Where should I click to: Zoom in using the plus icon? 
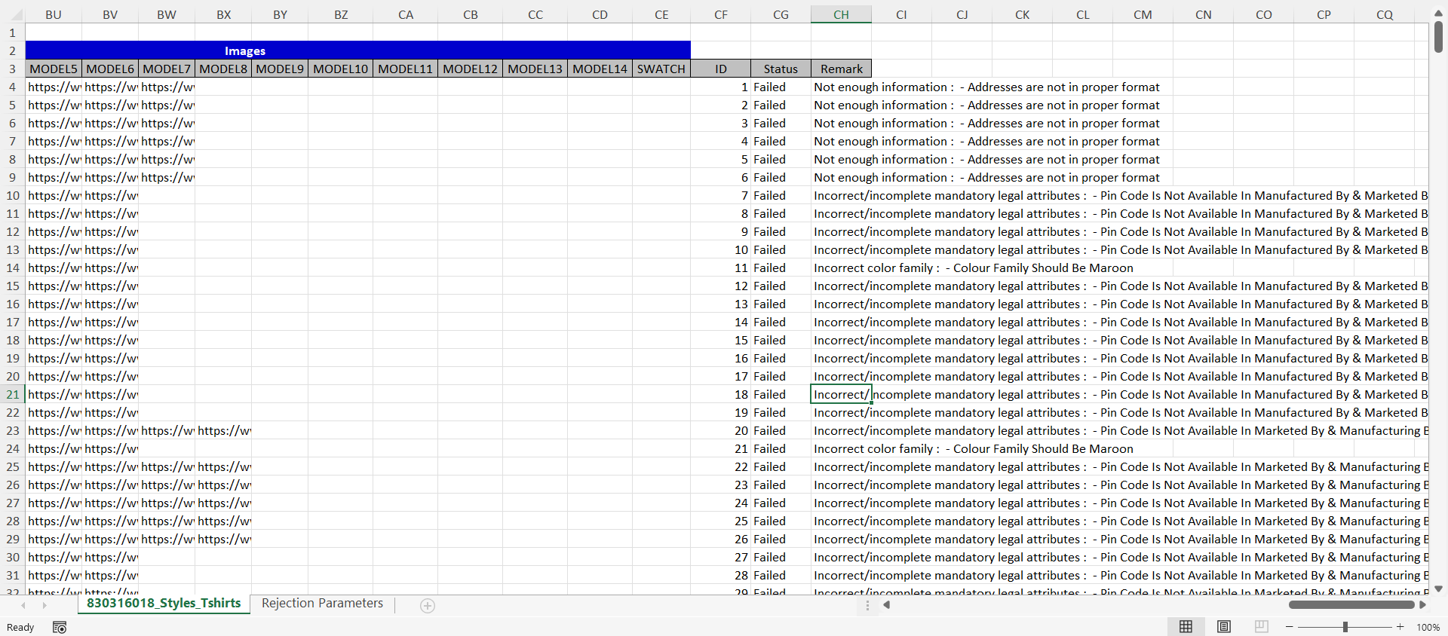1400,627
